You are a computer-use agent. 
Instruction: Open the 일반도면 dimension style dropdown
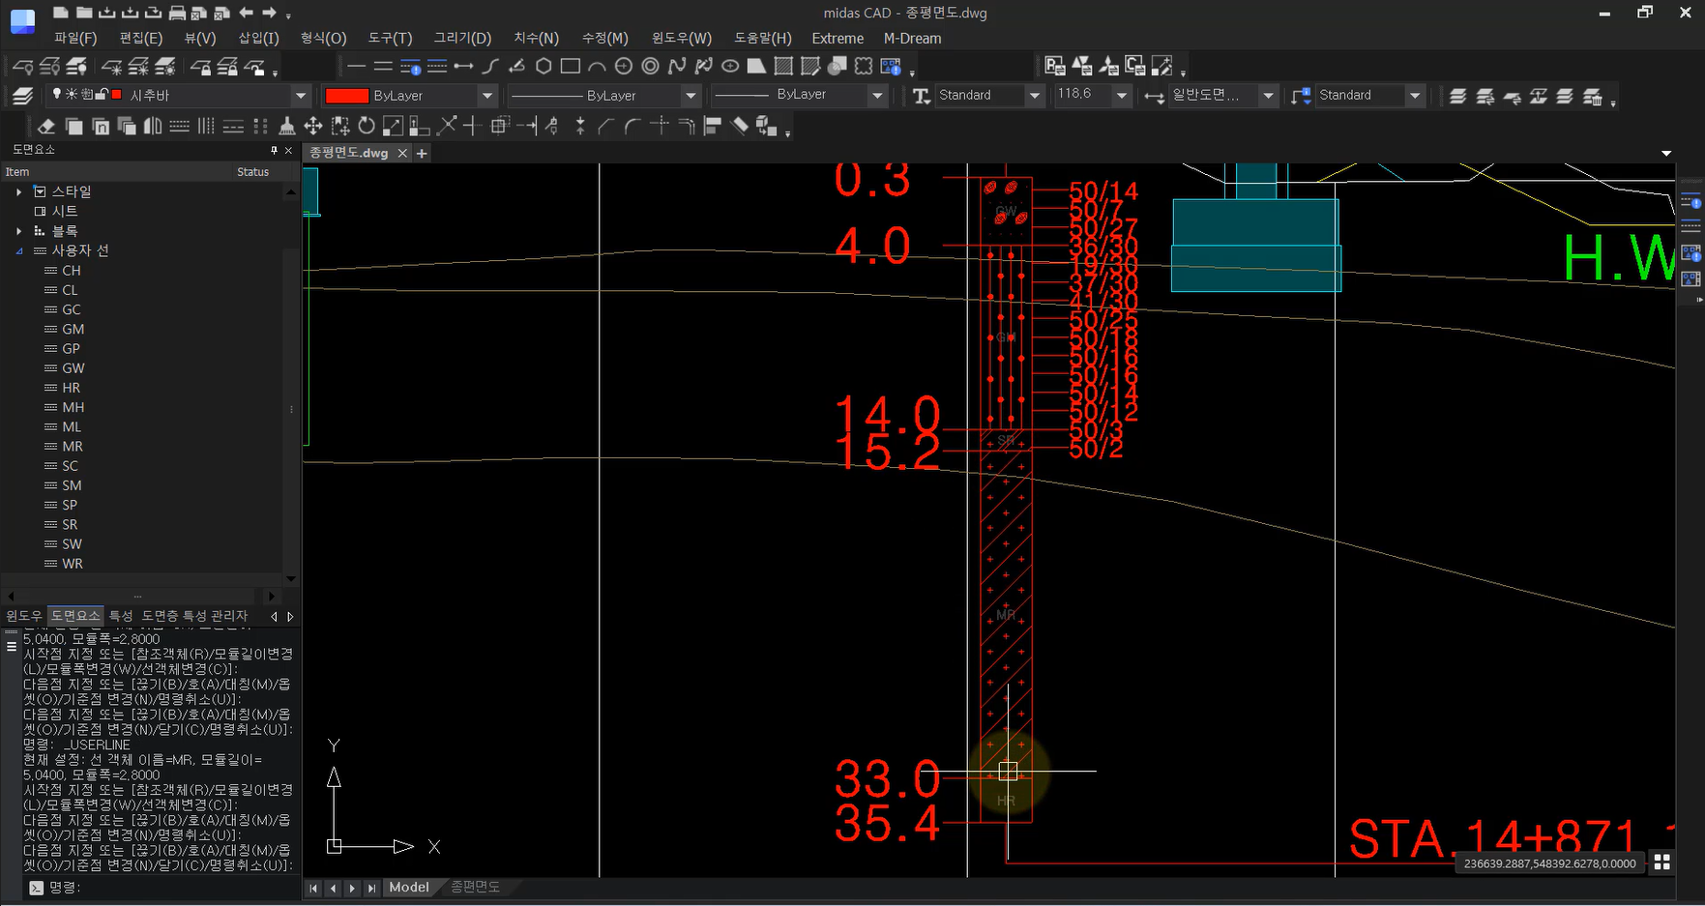coord(1268,96)
